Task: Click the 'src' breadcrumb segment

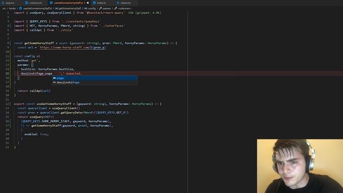Action: 4,9
